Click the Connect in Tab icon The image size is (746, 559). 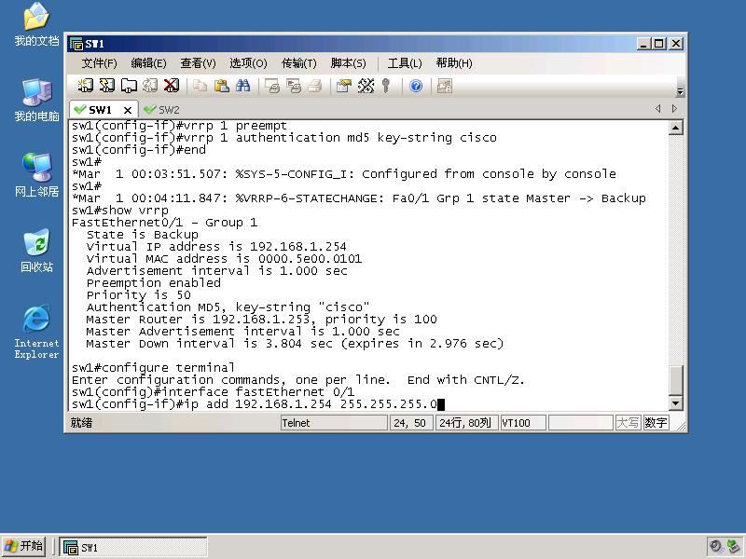tap(129, 86)
